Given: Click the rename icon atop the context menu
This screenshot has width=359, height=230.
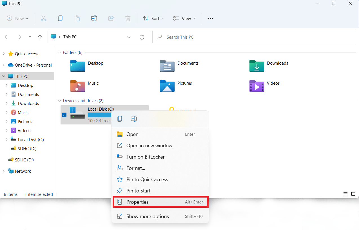Looking at the screenshot, I should 134,119.
